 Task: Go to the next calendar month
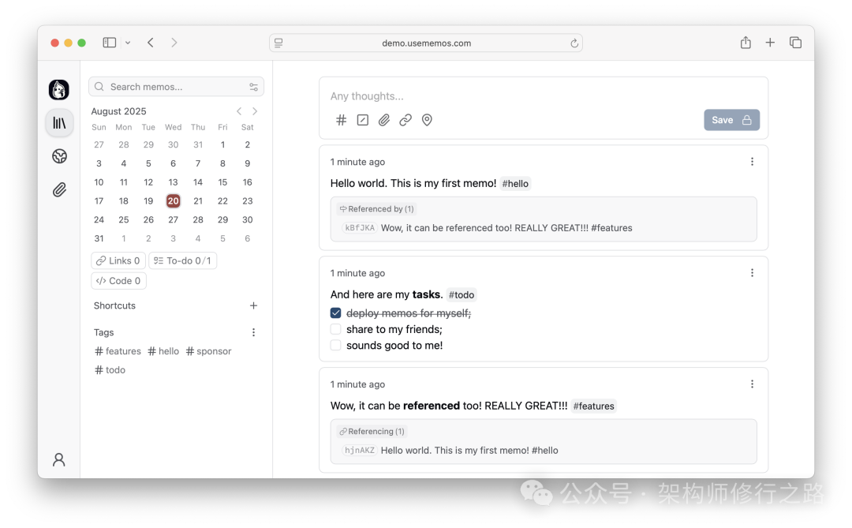pyautogui.click(x=255, y=111)
